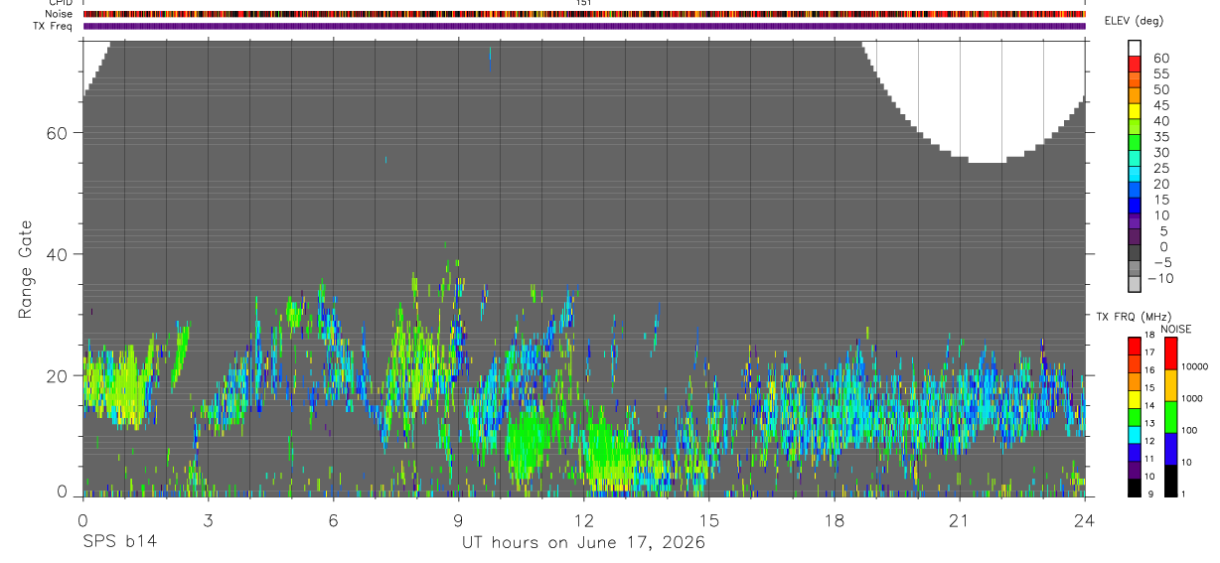
Task: Select the SPS b14 radar label
Action: [x=119, y=541]
